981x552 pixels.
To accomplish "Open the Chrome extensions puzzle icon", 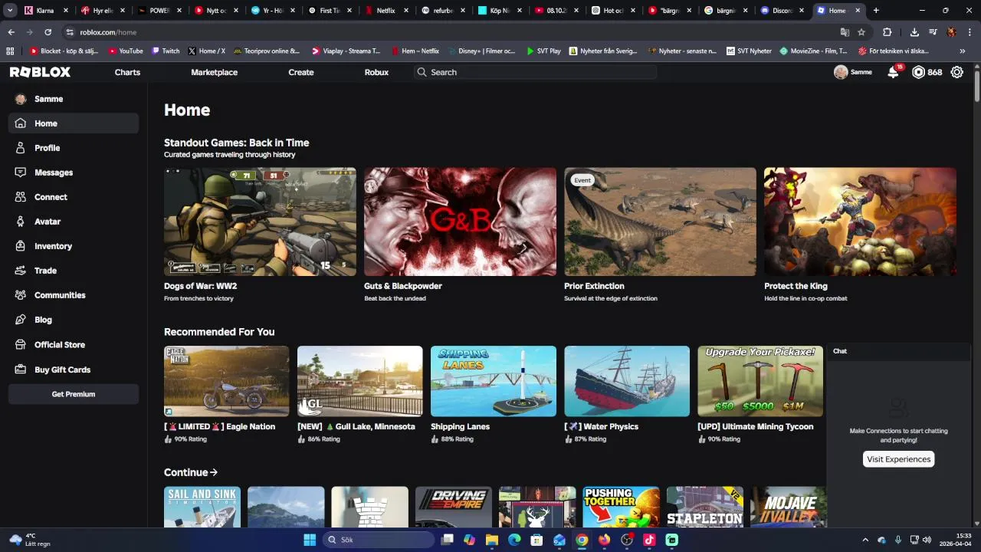I will pos(887,32).
